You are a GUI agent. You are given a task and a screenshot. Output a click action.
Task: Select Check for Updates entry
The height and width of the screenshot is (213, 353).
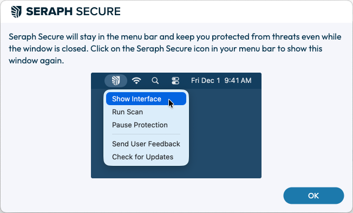[x=143, y=157]
